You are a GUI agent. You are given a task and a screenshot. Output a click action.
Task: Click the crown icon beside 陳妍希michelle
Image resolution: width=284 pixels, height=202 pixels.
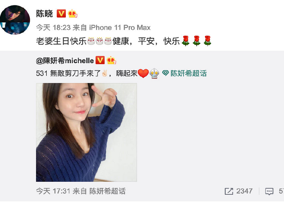pyautogui.click(x=112, y=60)
